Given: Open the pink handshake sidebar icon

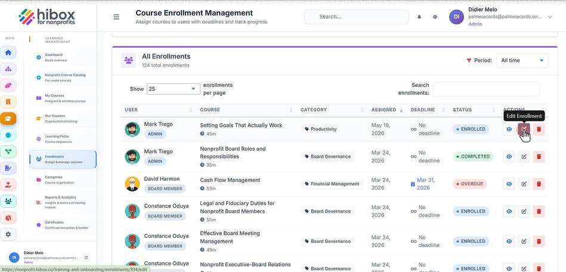Looking at the screenshot, I should [8, 85].
